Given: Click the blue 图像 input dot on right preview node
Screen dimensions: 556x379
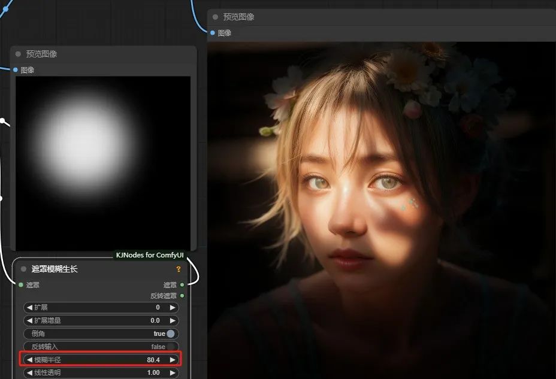Looking at the screenshot, I should [x=211, y=33].
